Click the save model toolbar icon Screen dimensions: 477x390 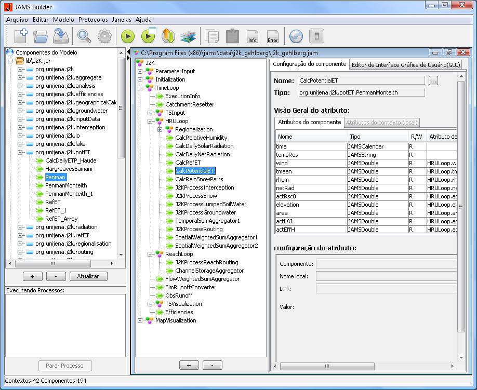click(x=61, y=36)
